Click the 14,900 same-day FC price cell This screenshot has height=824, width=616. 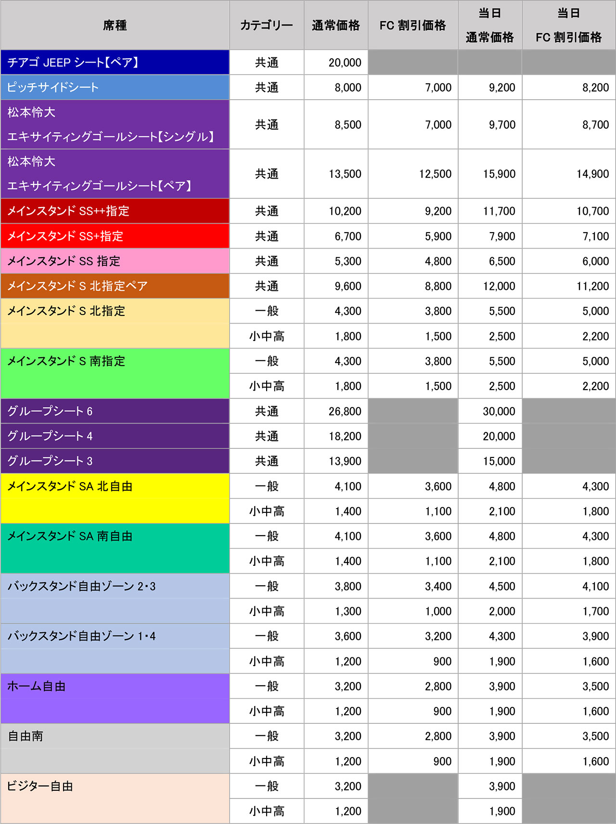click(x=592, y=174)
